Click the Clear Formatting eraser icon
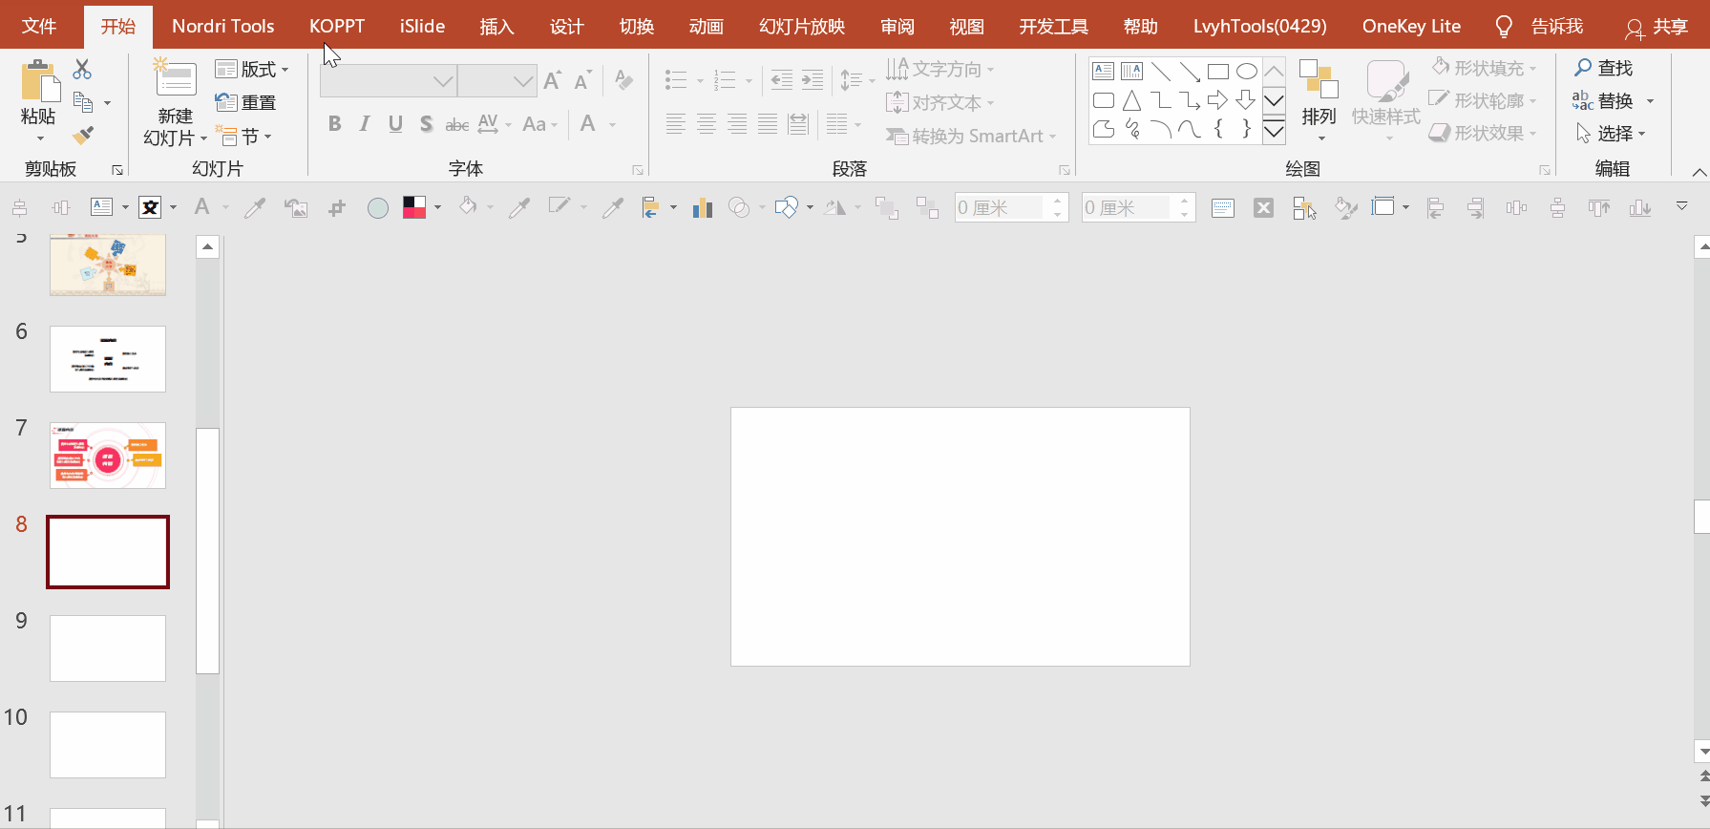This screenshot has width=1710, height=829. tap(623, 79)
